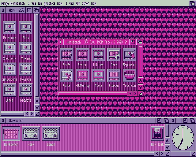Select the Simulations drawer

(x=9, y=69)
